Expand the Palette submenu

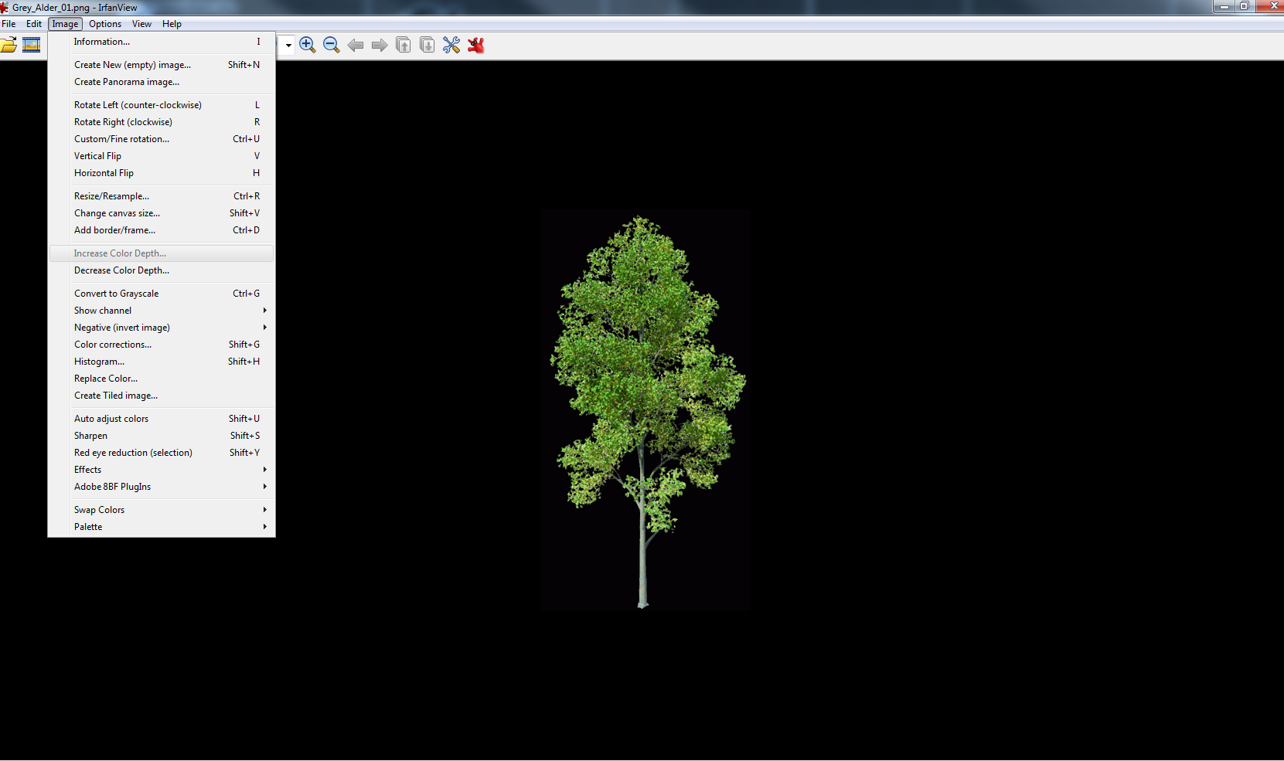coord(162,527)
